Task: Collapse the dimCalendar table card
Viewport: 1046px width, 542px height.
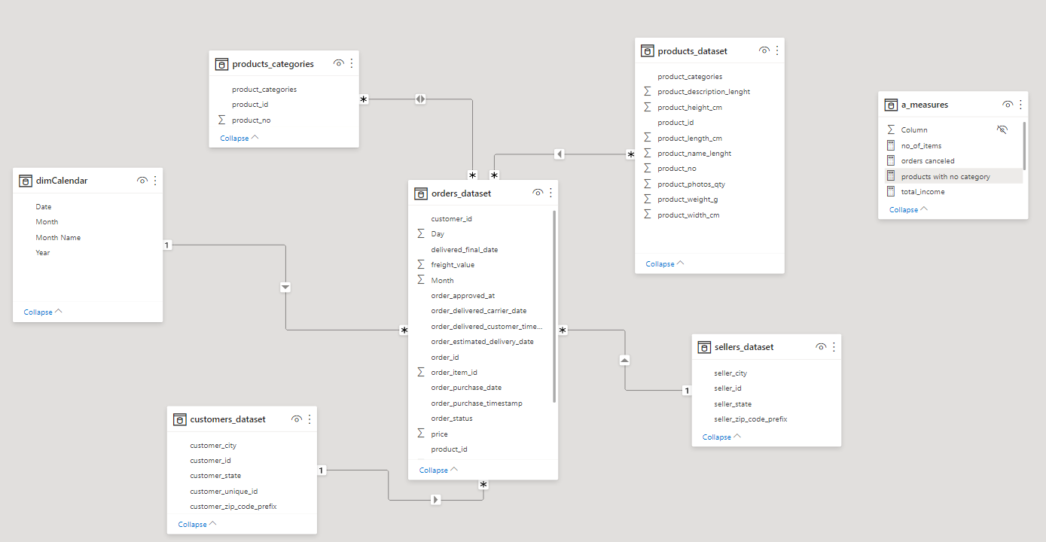Action: tap(43, 312)
